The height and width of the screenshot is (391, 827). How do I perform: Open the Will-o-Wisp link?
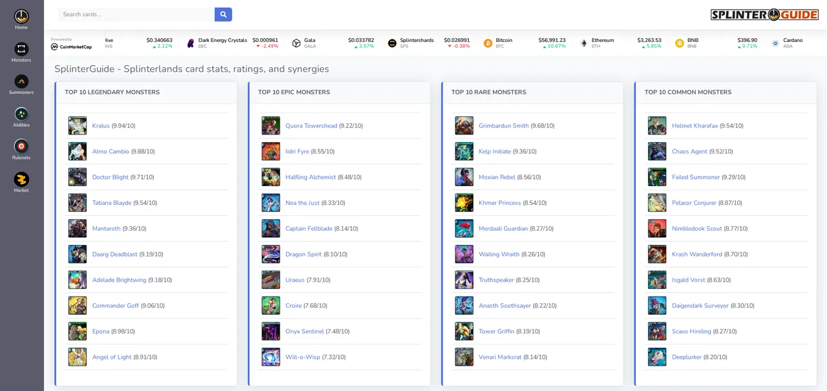tap(303, 357)
